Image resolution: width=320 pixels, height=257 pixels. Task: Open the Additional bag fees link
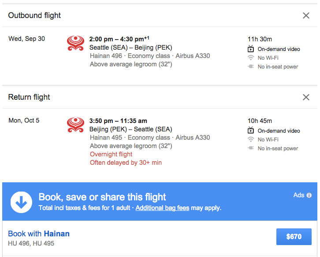[162, 208]
